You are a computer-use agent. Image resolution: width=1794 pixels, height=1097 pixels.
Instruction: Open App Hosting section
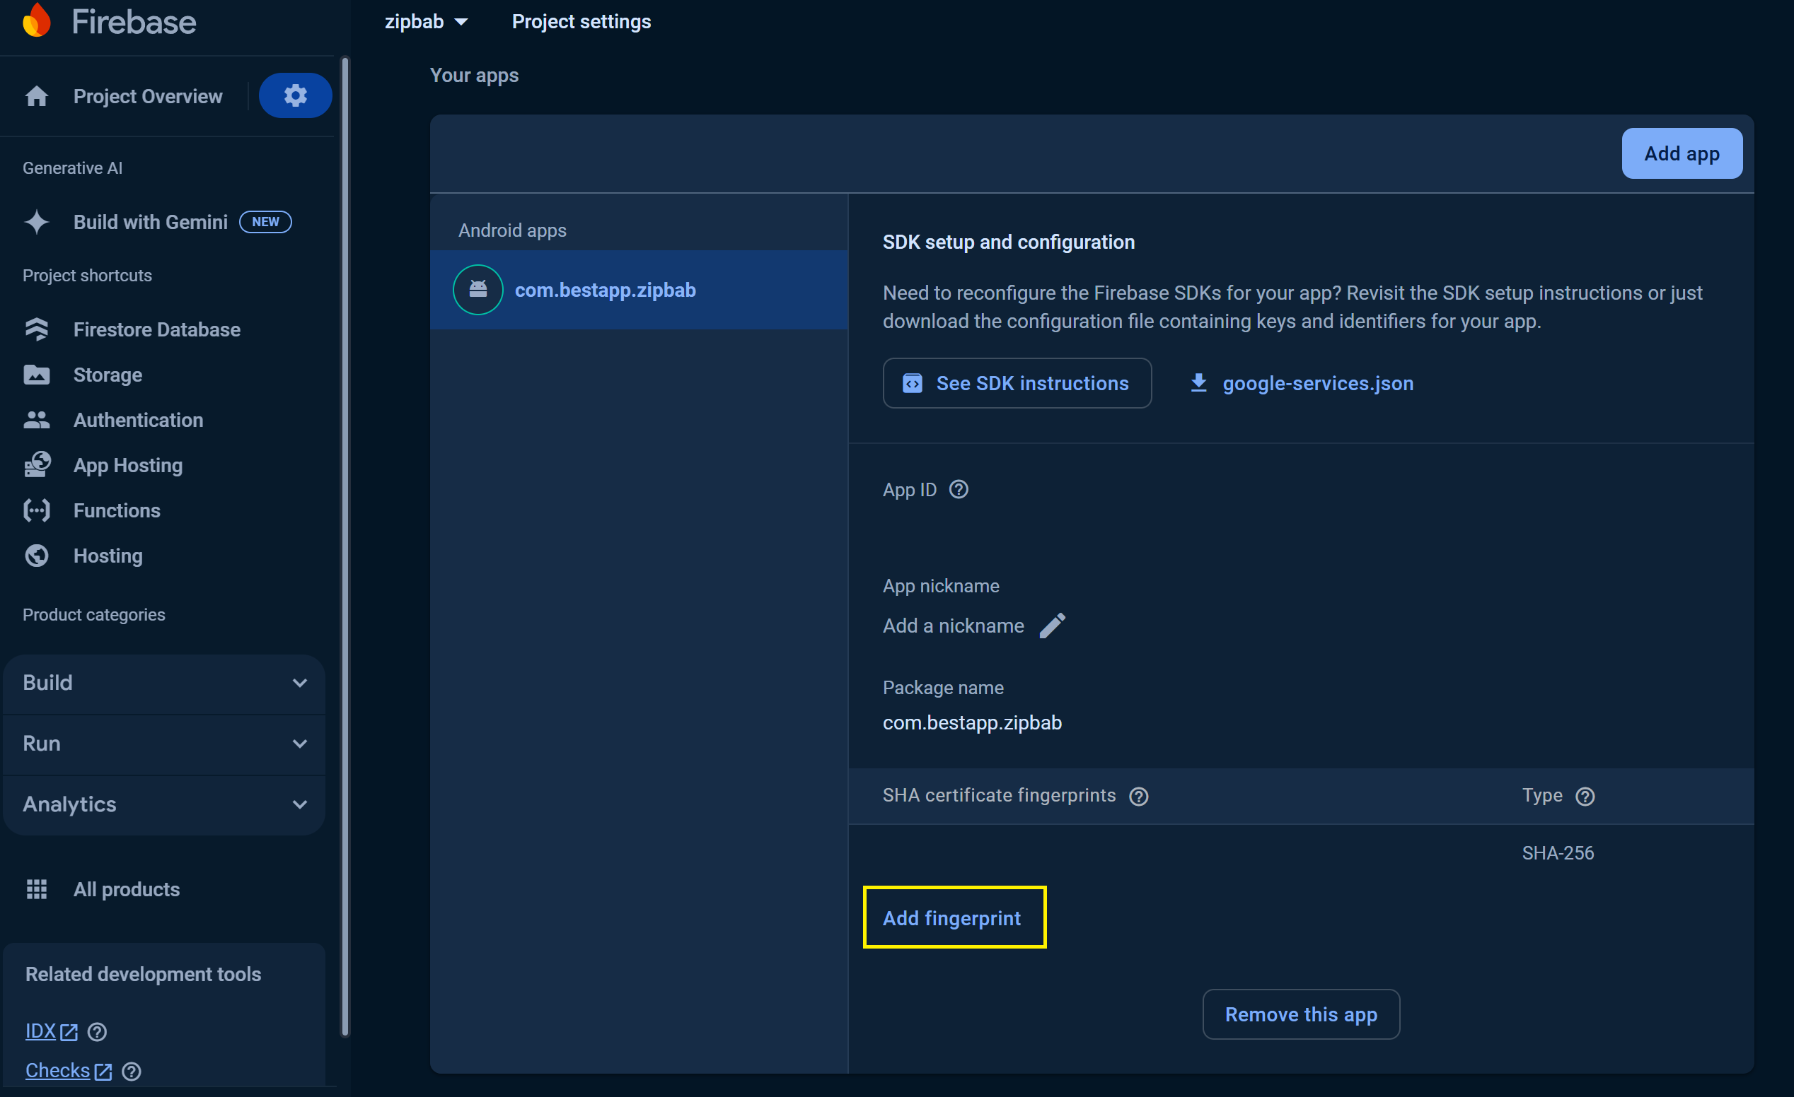pyautogui.click(x=128, y=465)
